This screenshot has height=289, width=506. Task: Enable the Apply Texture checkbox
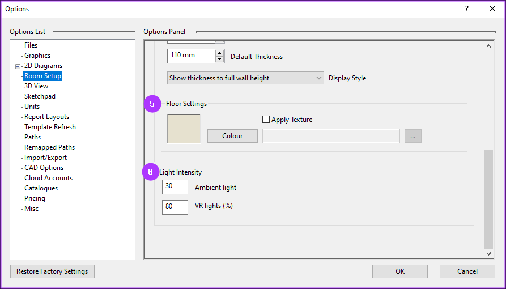pos(266,120)
